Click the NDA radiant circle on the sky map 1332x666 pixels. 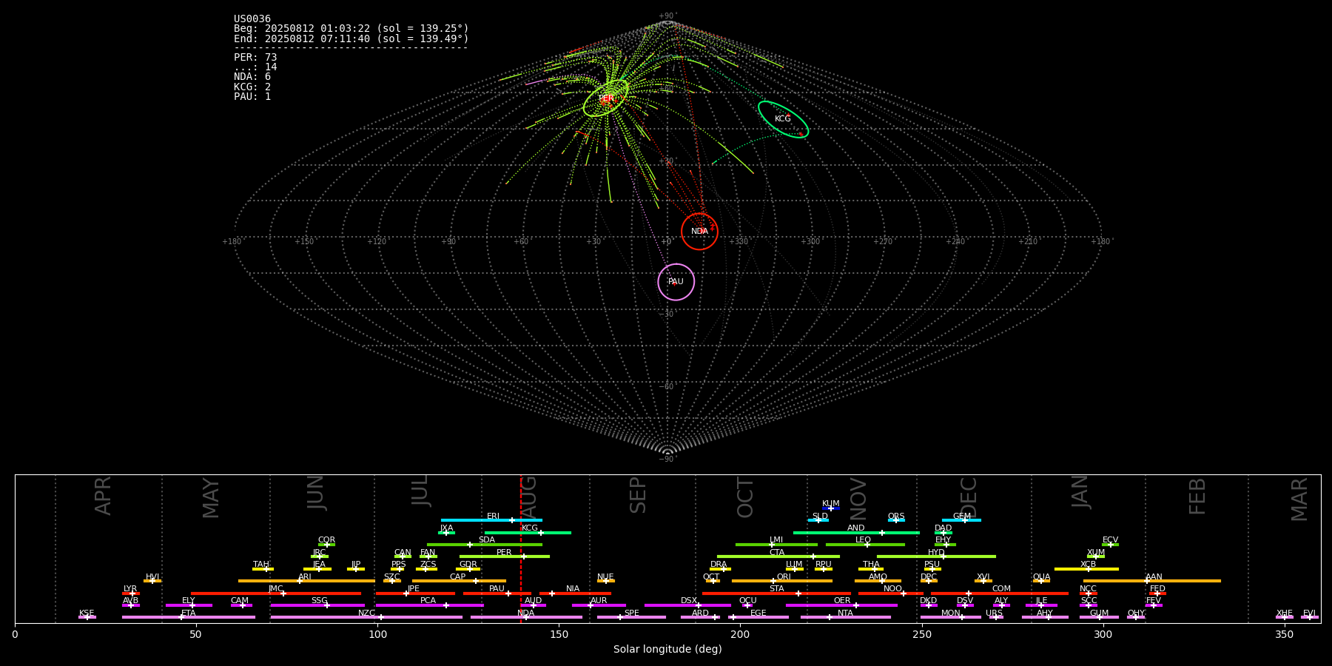(699, 232)
